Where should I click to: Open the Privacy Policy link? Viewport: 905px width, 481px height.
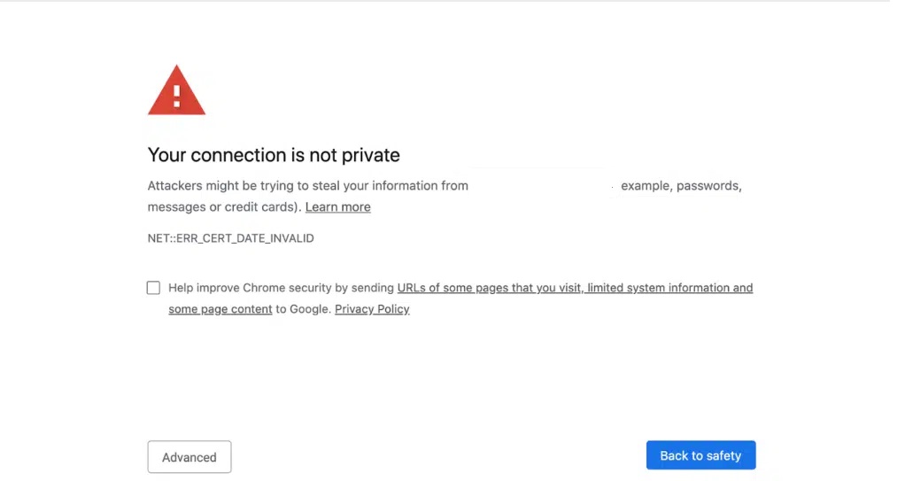[372, 309]
